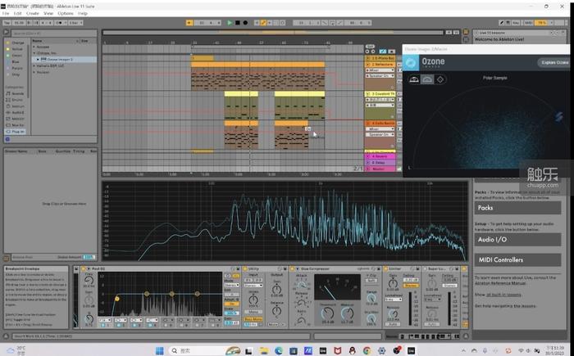Click the Ozone logo icon
The image size is (574, 356).
click(x=412, y=62)
